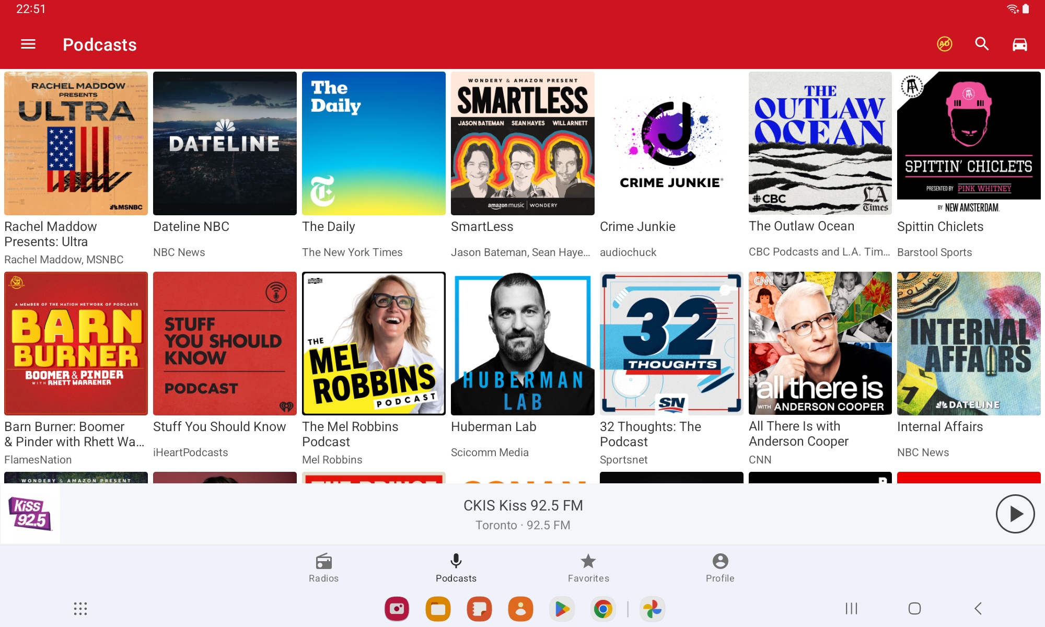Switch to the Favorites tab
The image size is (1045, 627).
point(588,567)
